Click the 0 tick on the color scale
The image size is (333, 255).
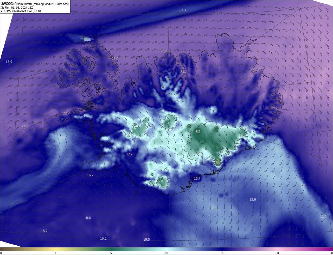tap(1, 253)
